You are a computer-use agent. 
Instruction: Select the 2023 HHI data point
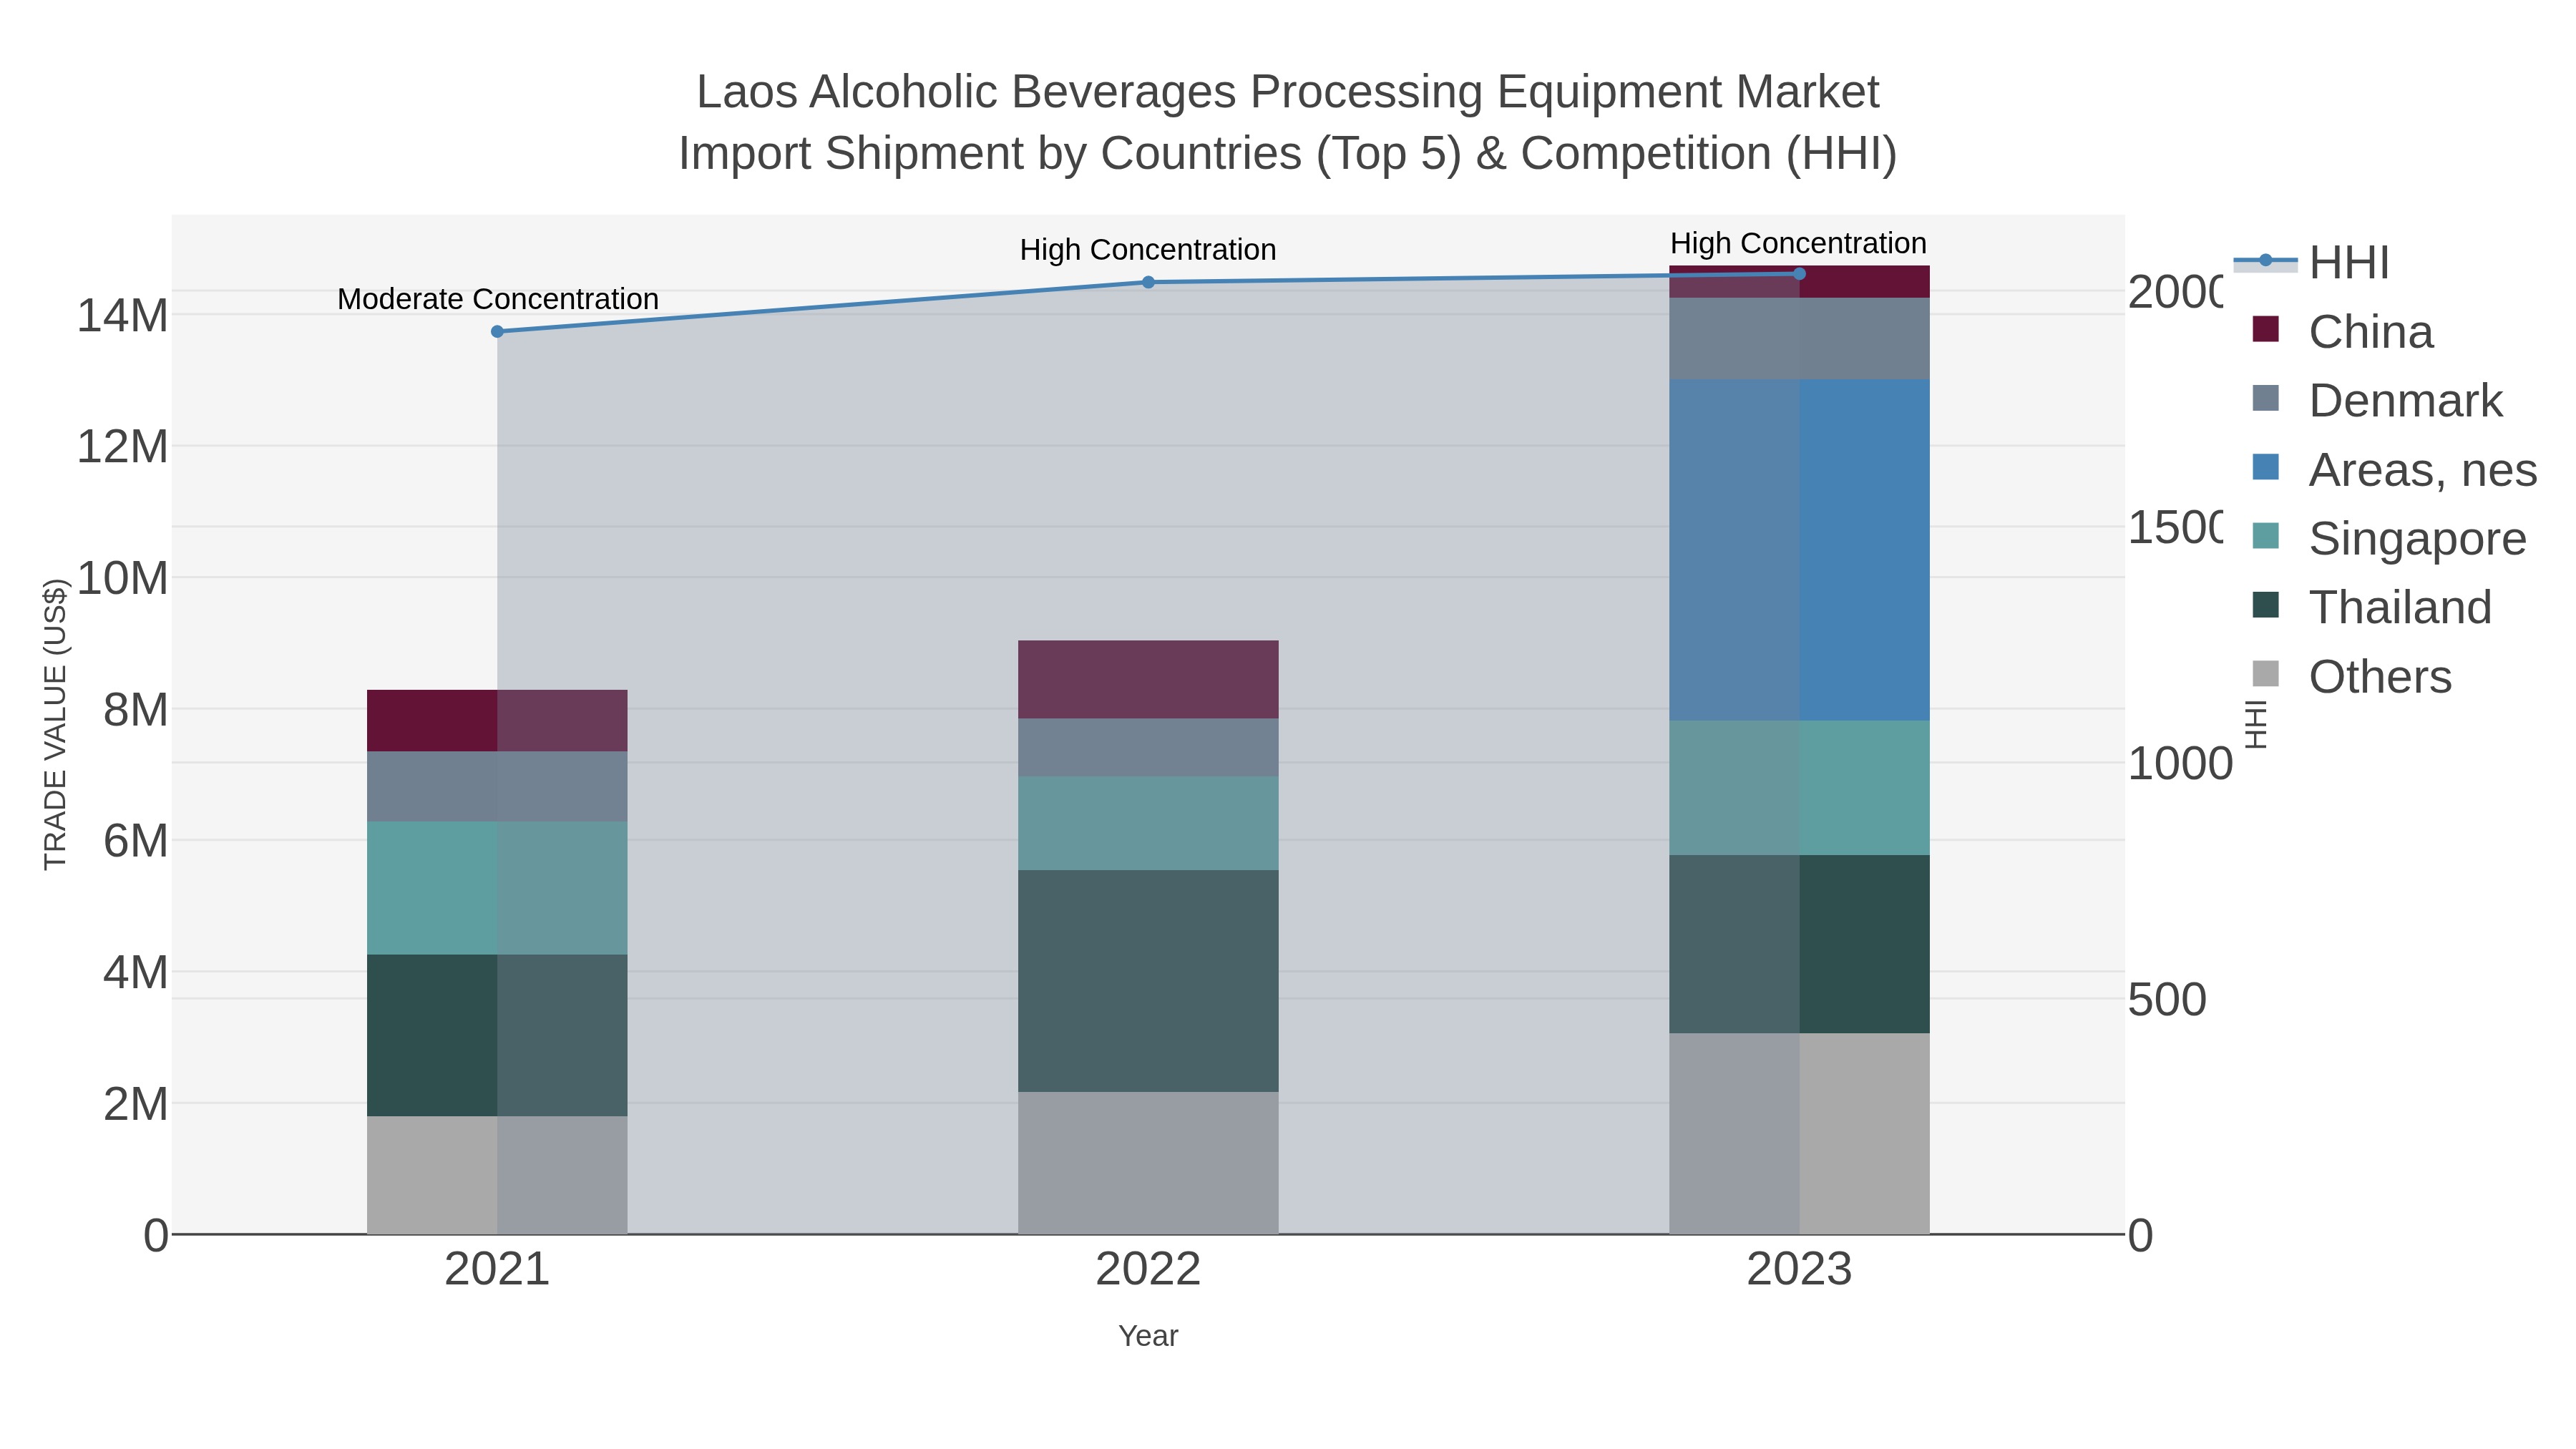[x=1799, y=273]
